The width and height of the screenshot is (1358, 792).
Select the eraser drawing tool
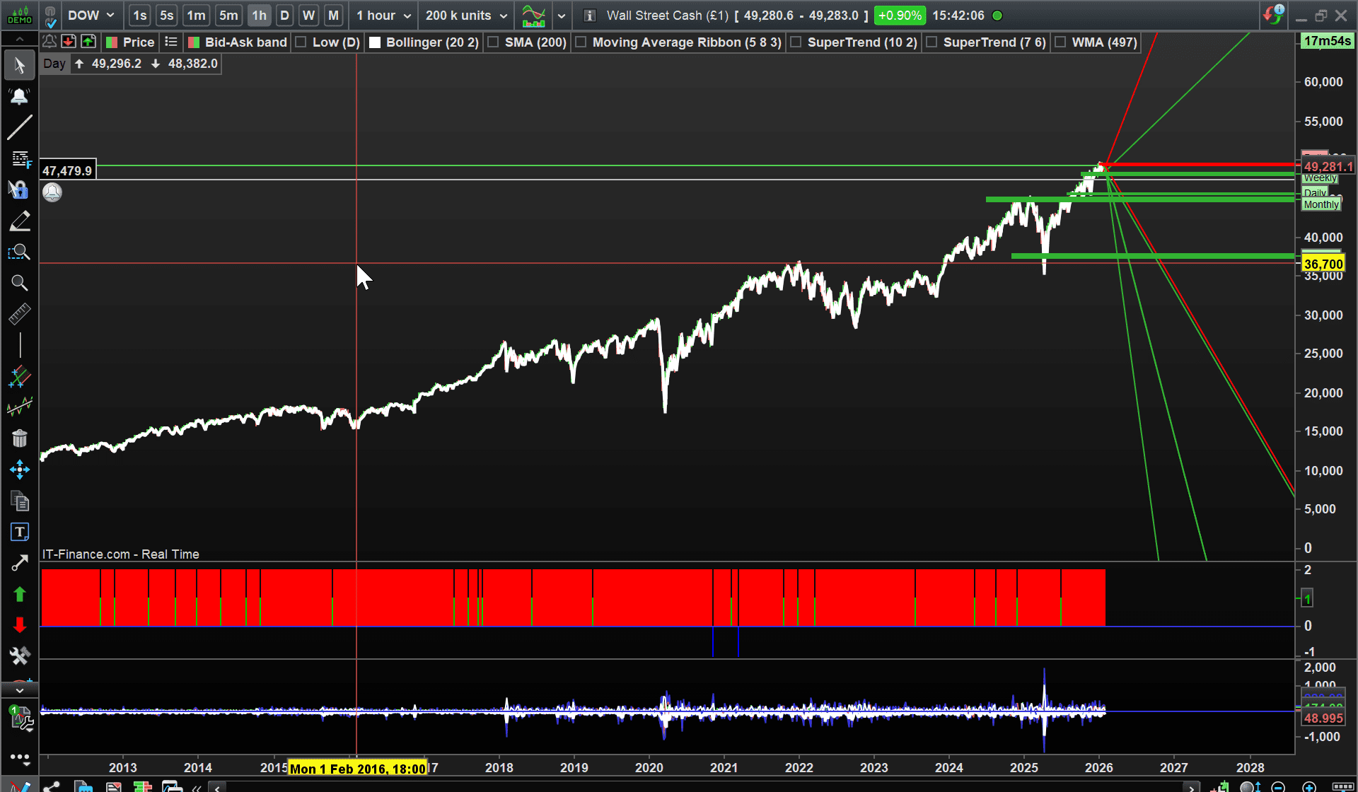pyautogui.click(x=19, y=221)
